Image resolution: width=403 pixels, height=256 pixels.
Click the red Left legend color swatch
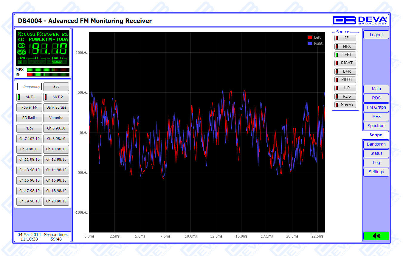pos(310,37)
